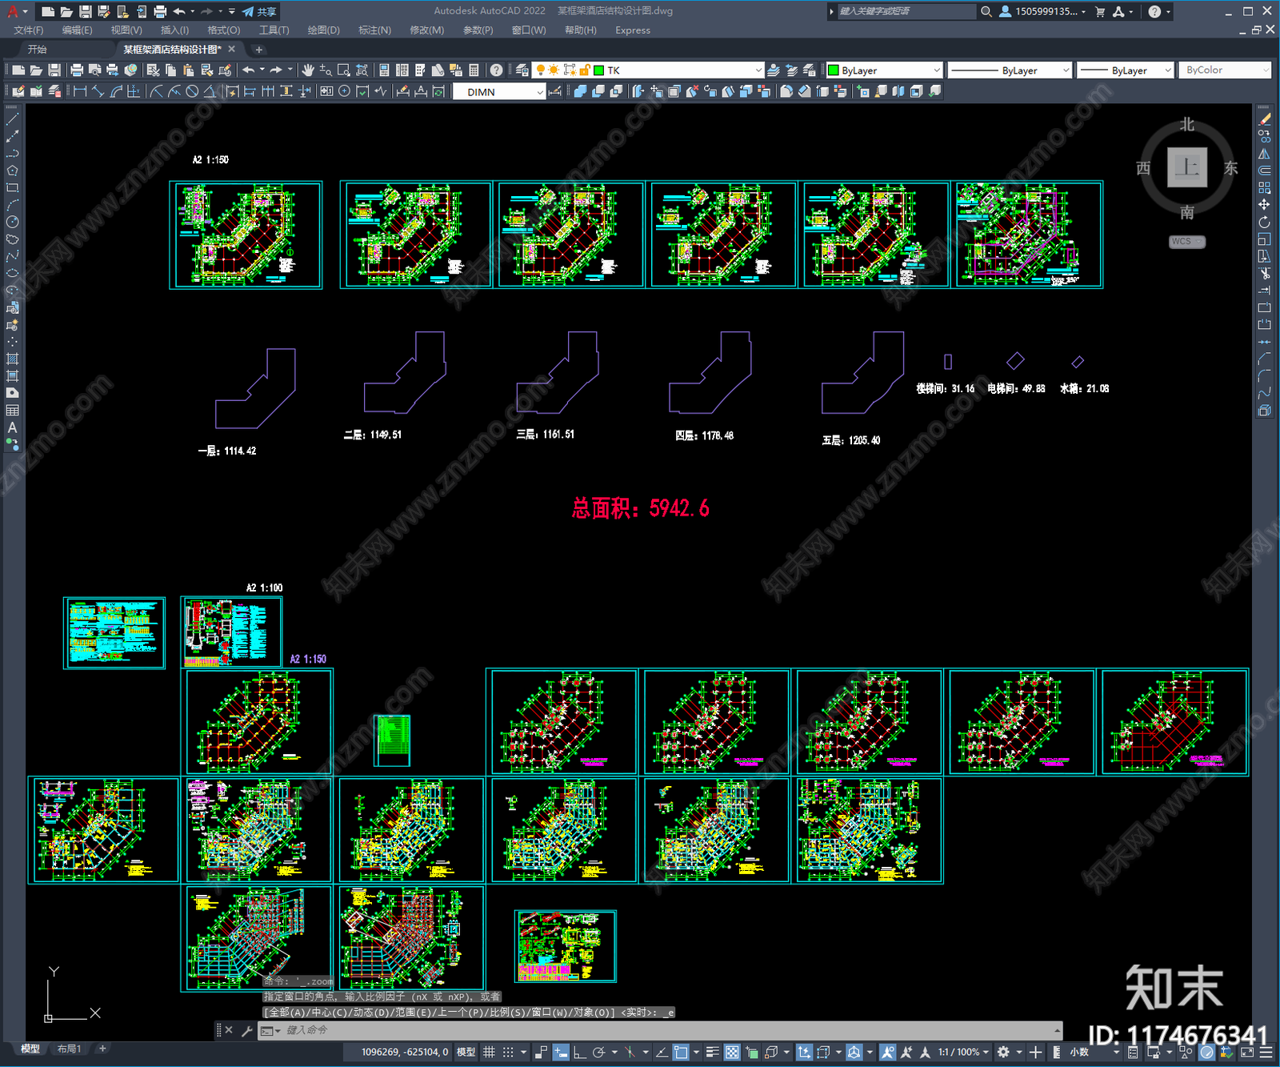Open the 绘图(D) menu
The width and height of the screenshot is (1280, 1067).
(323, 30)
